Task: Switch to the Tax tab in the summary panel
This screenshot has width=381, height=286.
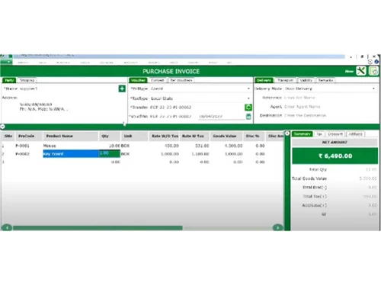Action: coord(319,133)
